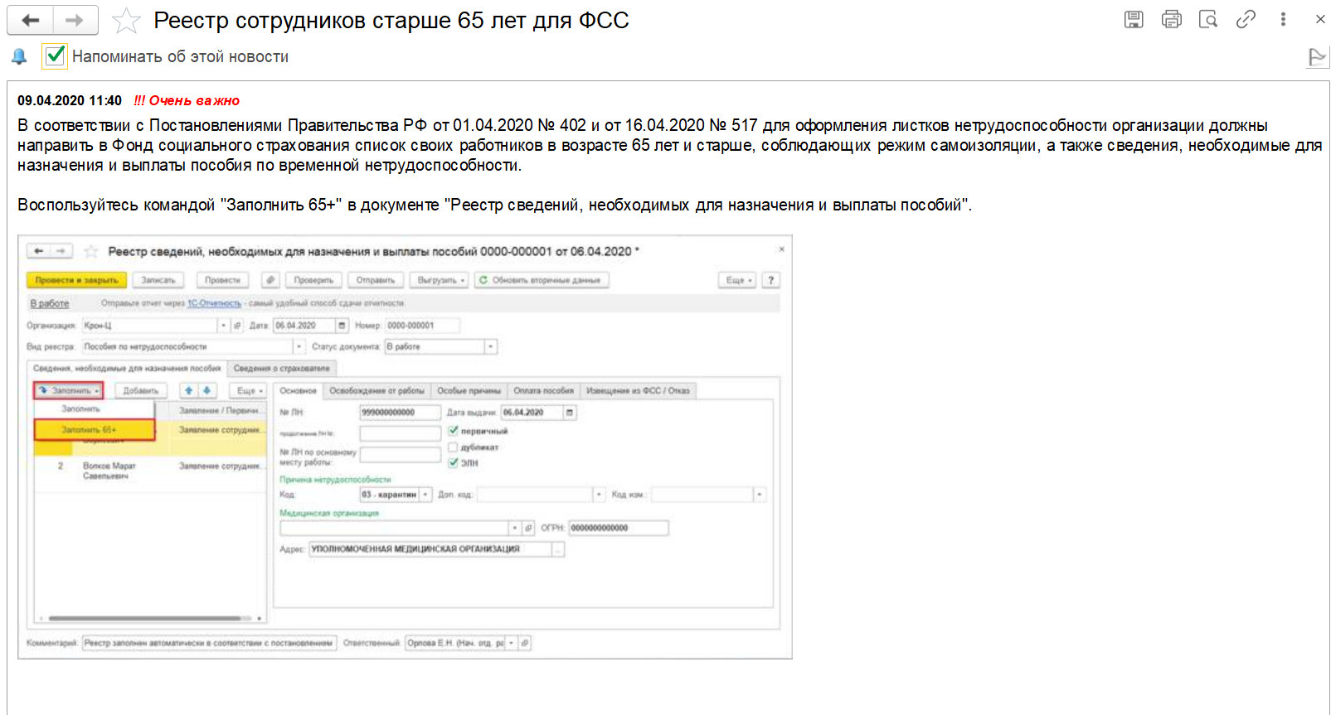Screen dimensions: 1331x715
Task: Open print preview with the magnifier page icon
Action: point(1208,19)
